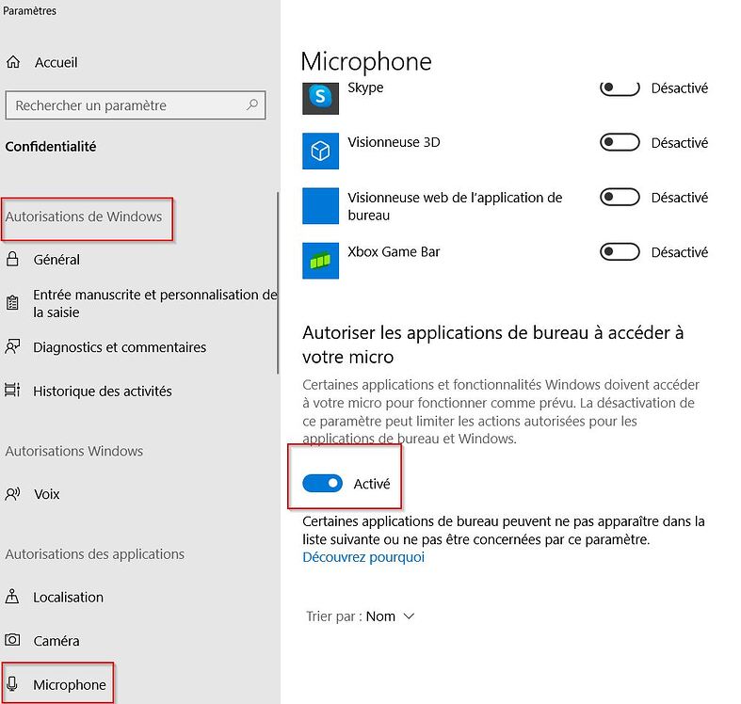This screenshot has height=704, width=741.
Task: Click the Skype app name
Action: tap(365, 88)
